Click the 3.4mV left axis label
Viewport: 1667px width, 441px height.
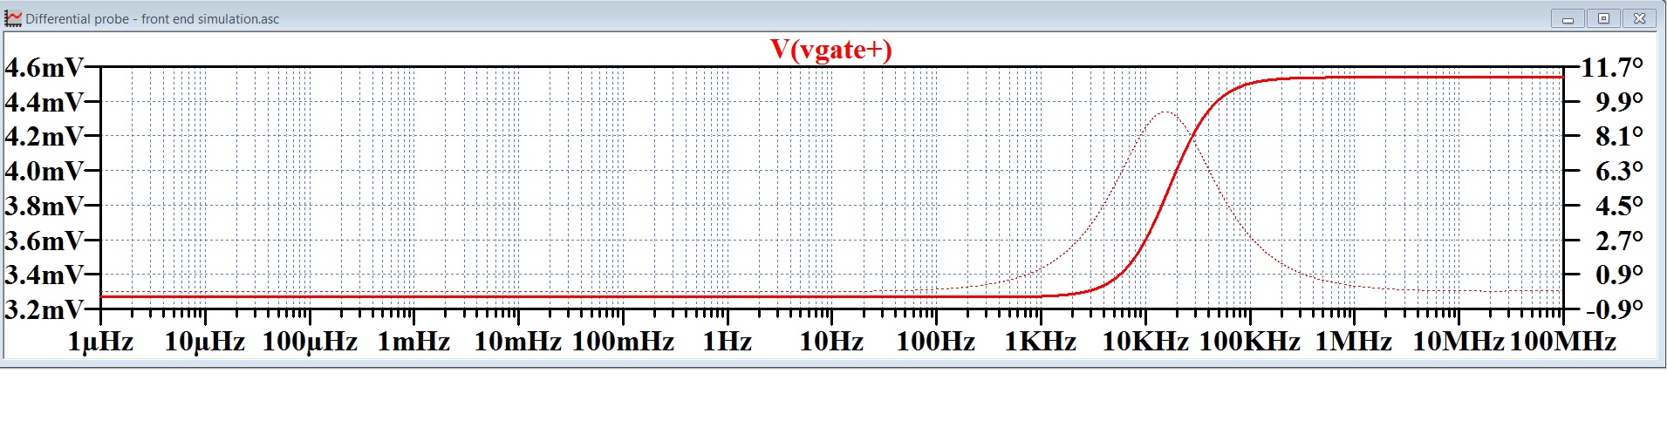[x=44, y=275]
